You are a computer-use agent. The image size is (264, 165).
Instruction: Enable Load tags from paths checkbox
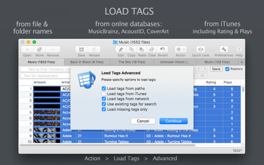coord(104,88)
